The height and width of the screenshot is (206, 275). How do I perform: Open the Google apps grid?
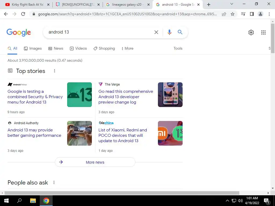(263, 32)
